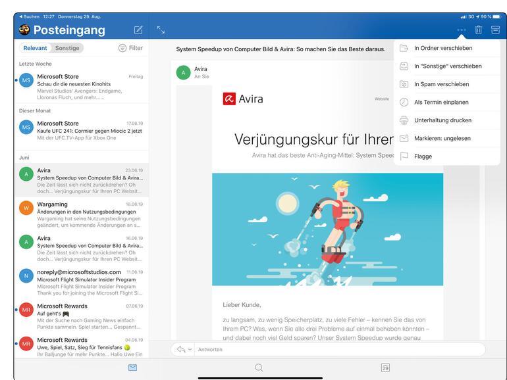The image size is (507, 380).
Task: Click the Sonstige inbox icon in menu
Action: pos(404,66)
